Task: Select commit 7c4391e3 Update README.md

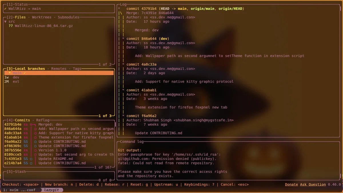Action: (59, 159)
